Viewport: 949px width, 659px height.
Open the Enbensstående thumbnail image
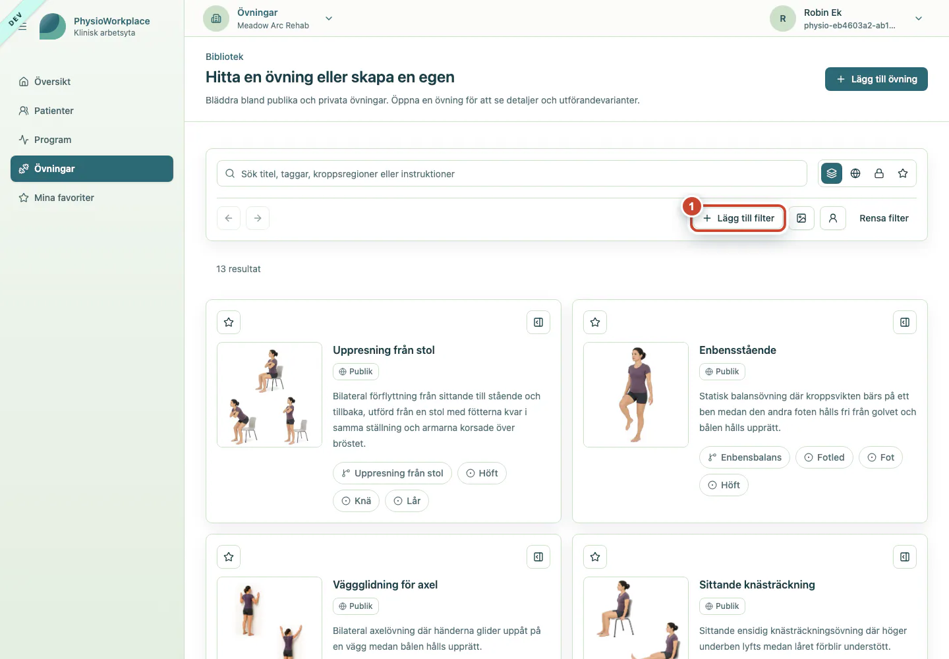pos(636,395)
